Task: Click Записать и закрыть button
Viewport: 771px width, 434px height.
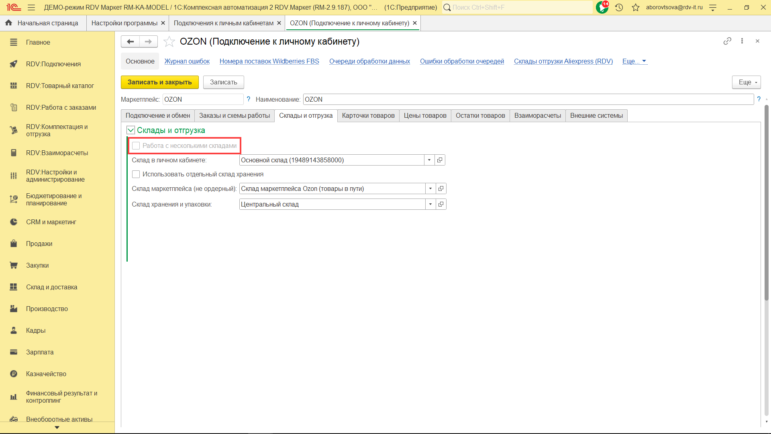Action: click(159, 82)
